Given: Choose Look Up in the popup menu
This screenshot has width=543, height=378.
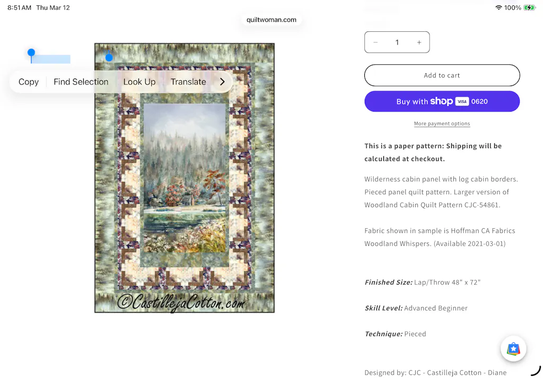Looking at the screenshot, I should pyautogui.click(x=139, y=82).
